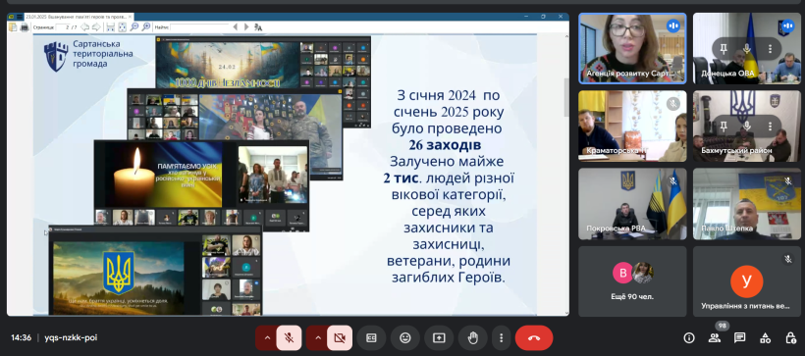805x356 pixels.
Task: Click the present screen icon
Action: [x=439, y=338]
